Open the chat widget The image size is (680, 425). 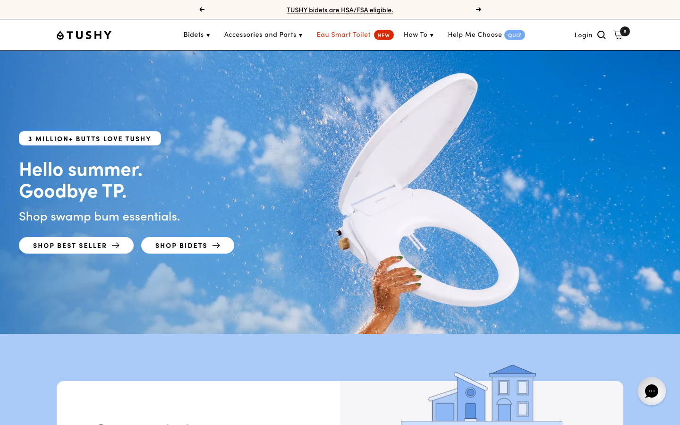pyautogui.click(x=651, y=391)
